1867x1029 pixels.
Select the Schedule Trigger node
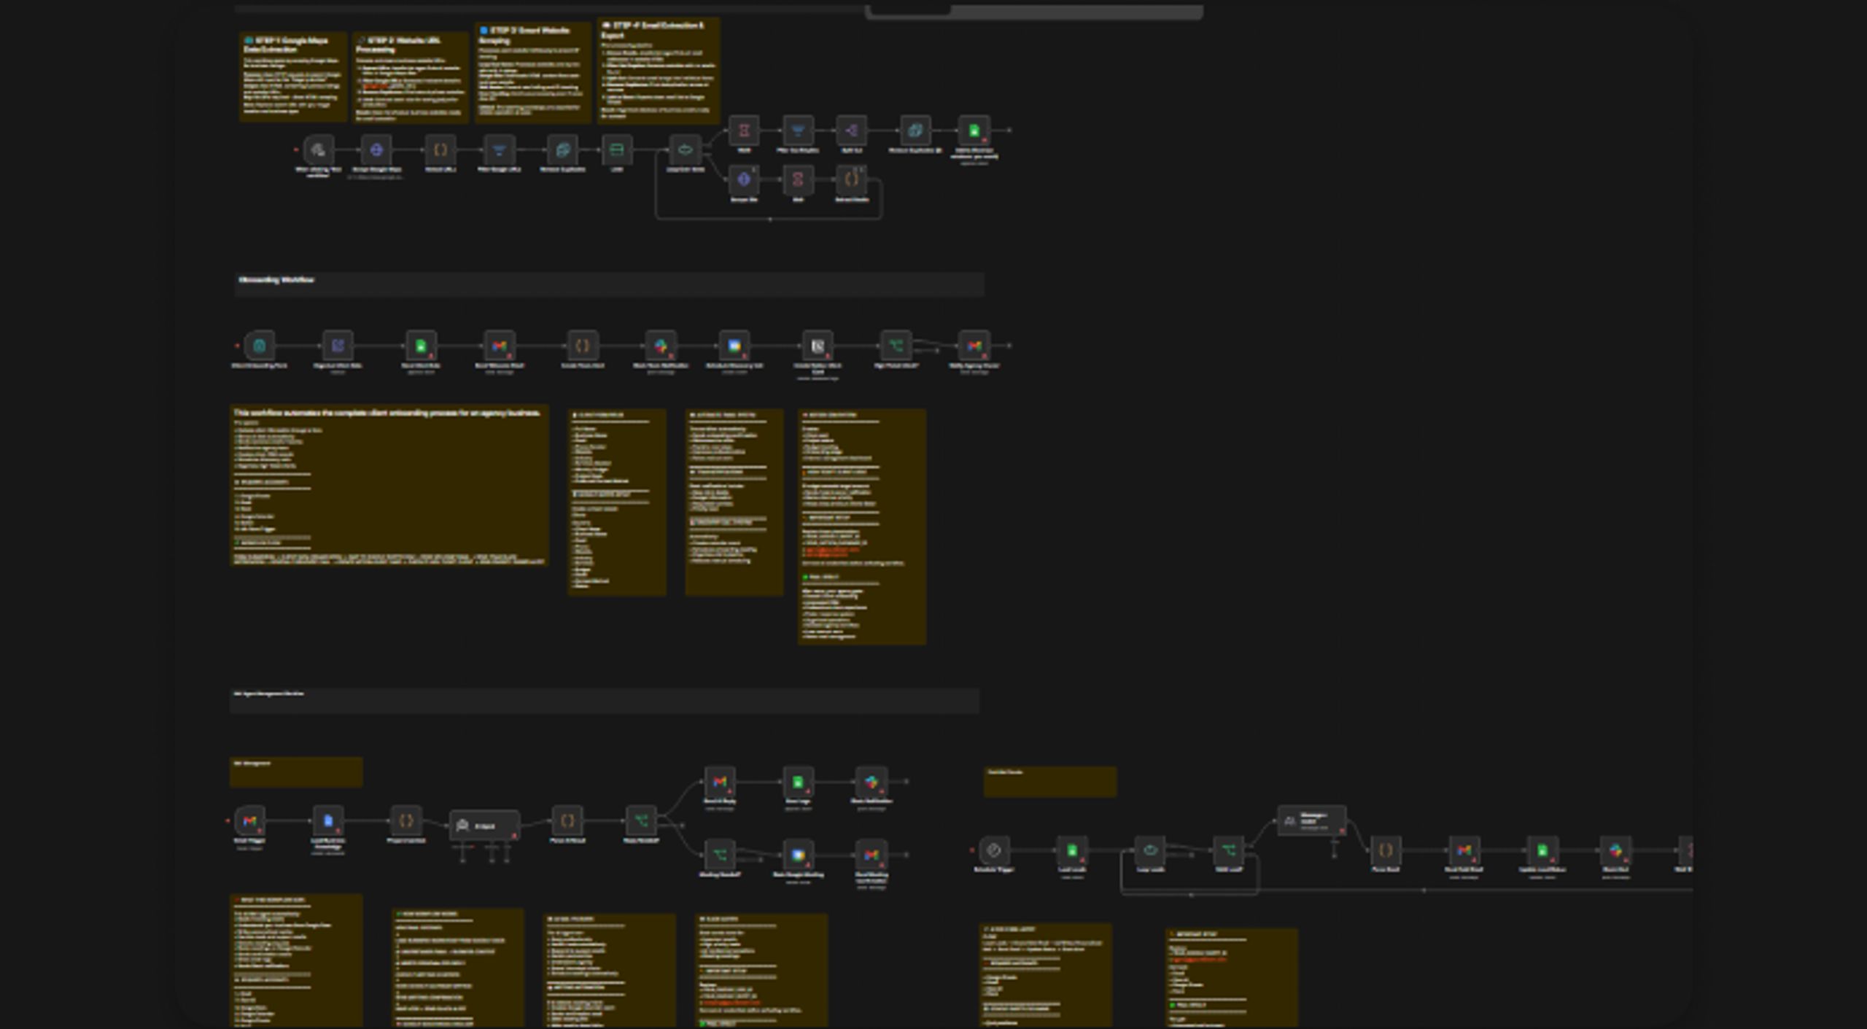coord(993,850)
